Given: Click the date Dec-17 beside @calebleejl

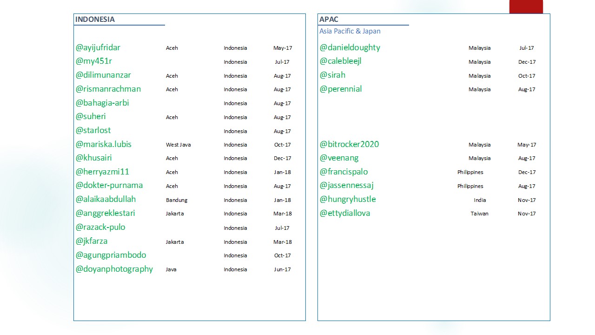Looking at the screenshot, I should tap(527, 62).
